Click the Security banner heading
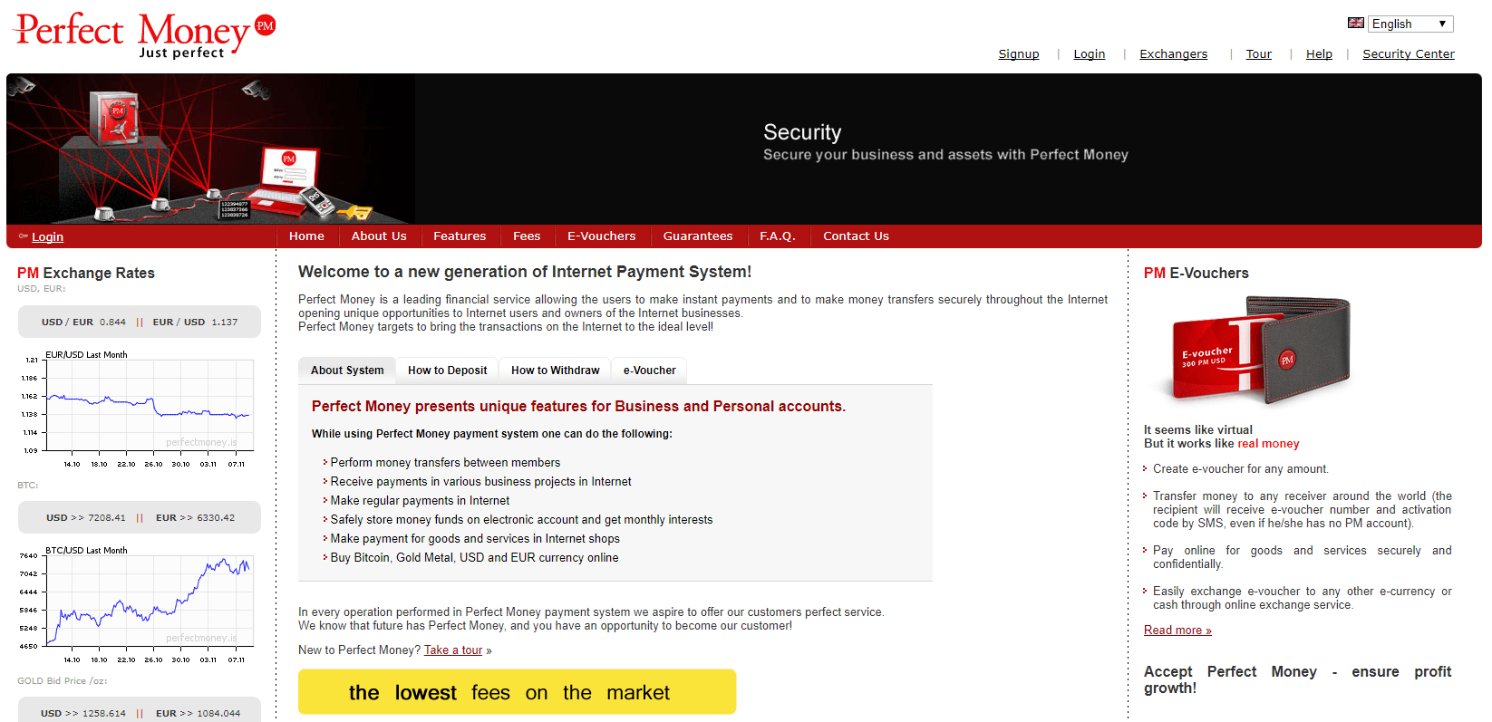Image resolution: width=1492 pixels, height=722 pixels. click(x=802, y=132)
